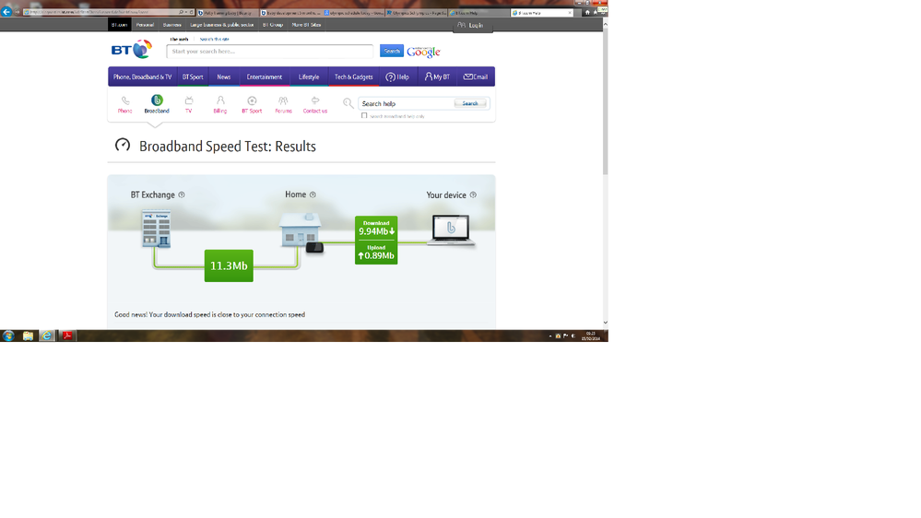Screen dimensions: 921x518
Task: Open the BT logo home link
Action: (132, 50)
